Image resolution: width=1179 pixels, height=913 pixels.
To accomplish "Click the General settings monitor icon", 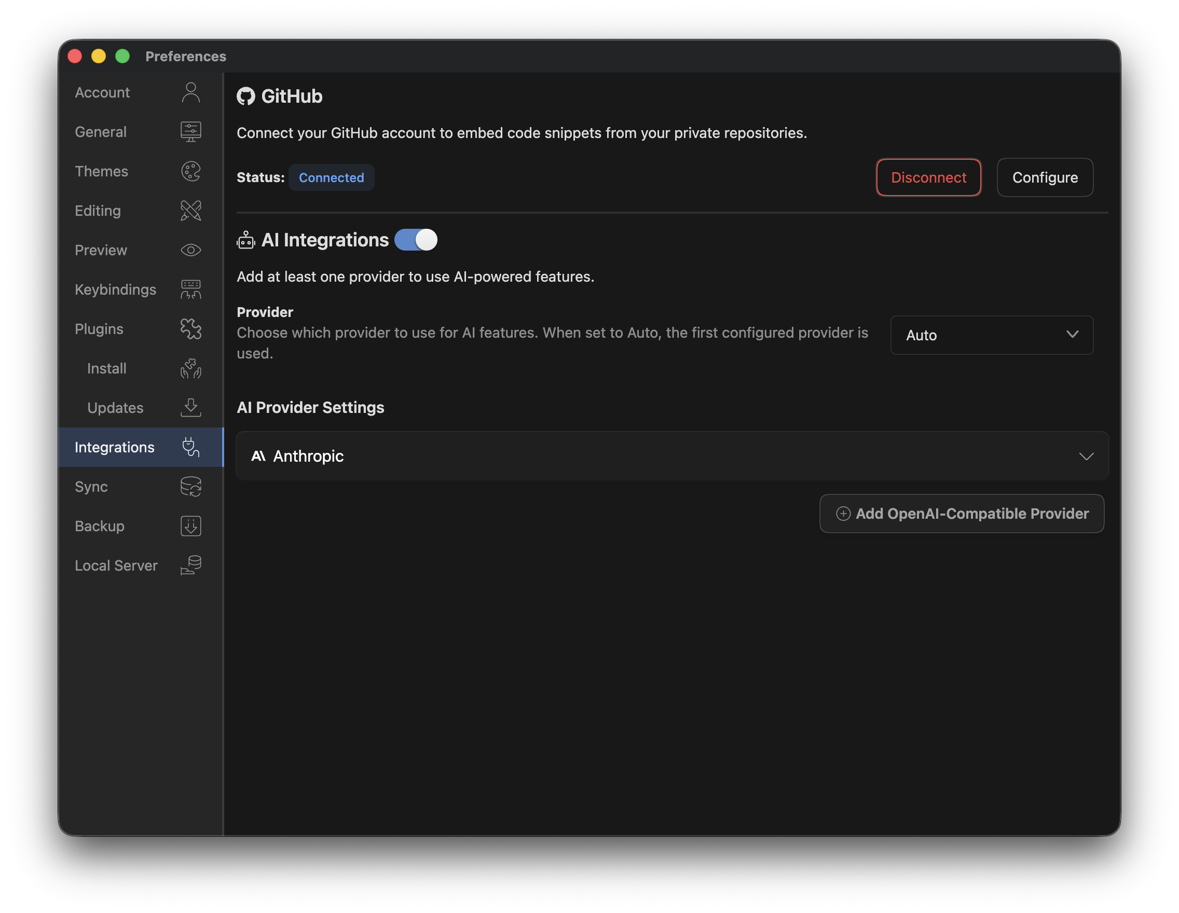I will click(x=190, y=132).
